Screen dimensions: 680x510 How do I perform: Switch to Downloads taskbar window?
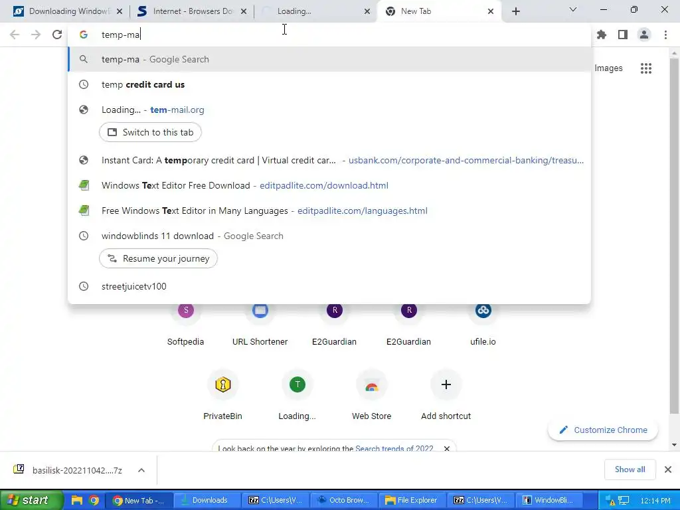tap(207, 500)
